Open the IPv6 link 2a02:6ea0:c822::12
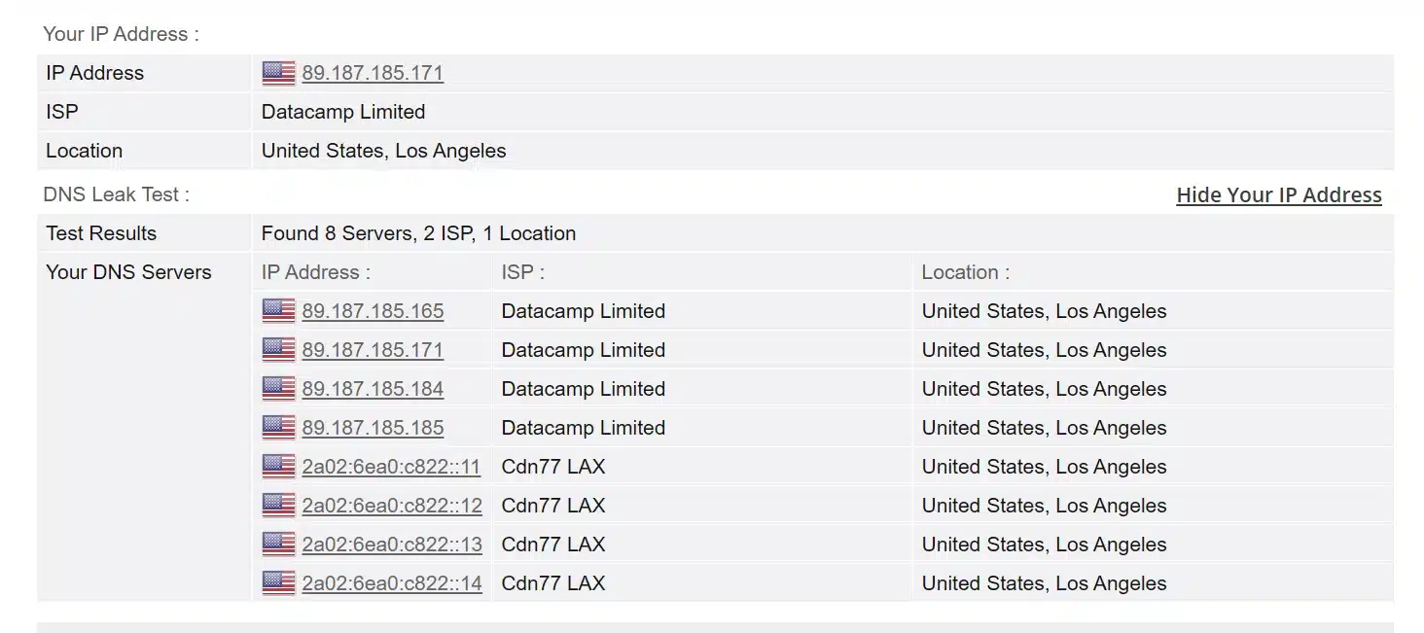Viewport: 1424px width, 633px height. 392,506
